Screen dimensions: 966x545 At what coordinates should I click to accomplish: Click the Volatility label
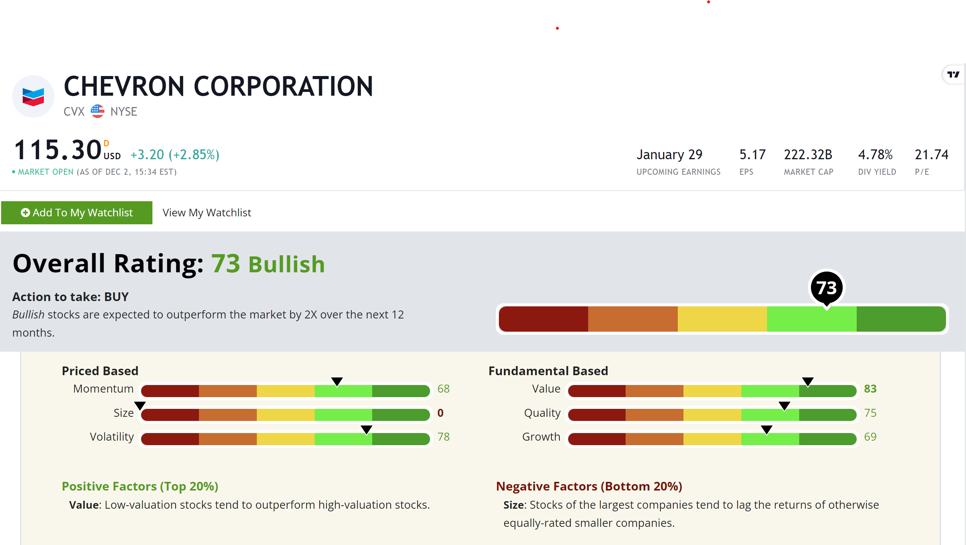pyautogui.click(x=112, y=437)
